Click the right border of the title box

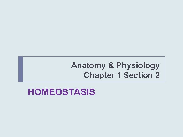(165, 69)
